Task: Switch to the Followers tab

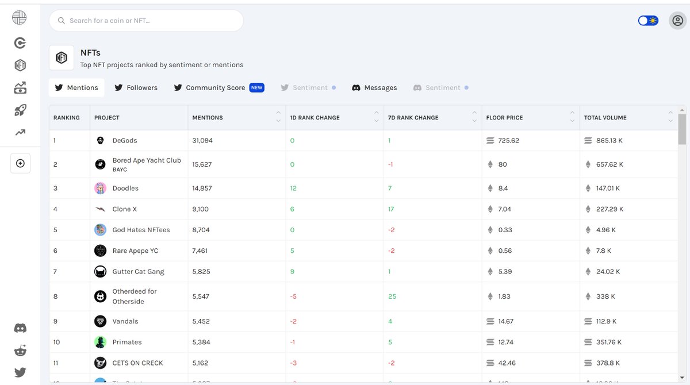Action: click(x=136, y=88)
